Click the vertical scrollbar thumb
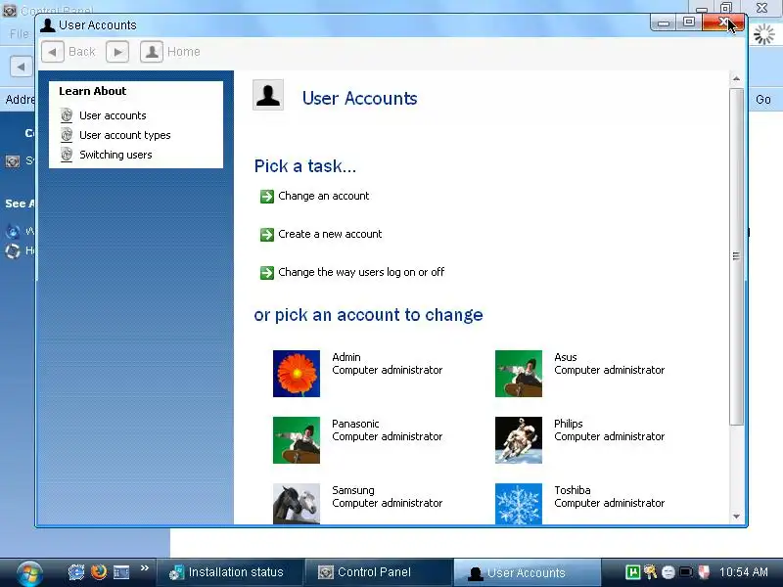Screen dimensions: 783x587 (737, 256)
